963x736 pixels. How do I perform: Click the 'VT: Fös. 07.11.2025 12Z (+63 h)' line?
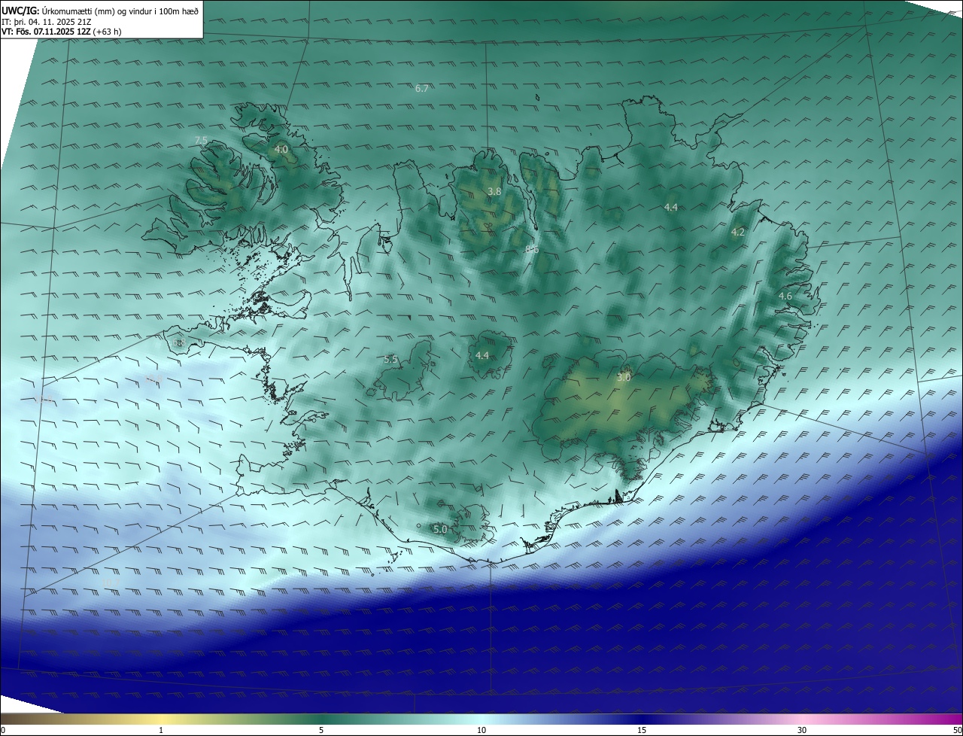pyautogui.click(x=62, y=32)
